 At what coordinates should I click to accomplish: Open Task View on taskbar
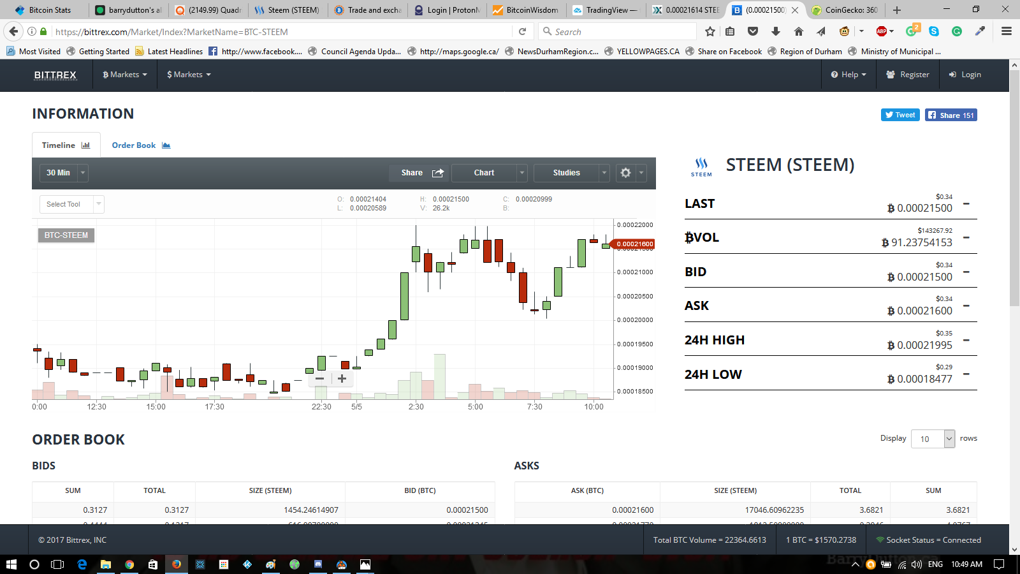coord(57,564)
